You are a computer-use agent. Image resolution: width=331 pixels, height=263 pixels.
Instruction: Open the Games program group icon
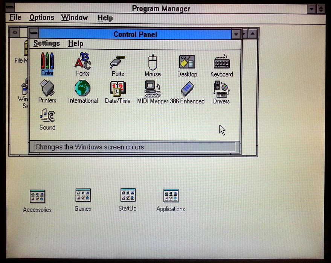pos(82,196)
